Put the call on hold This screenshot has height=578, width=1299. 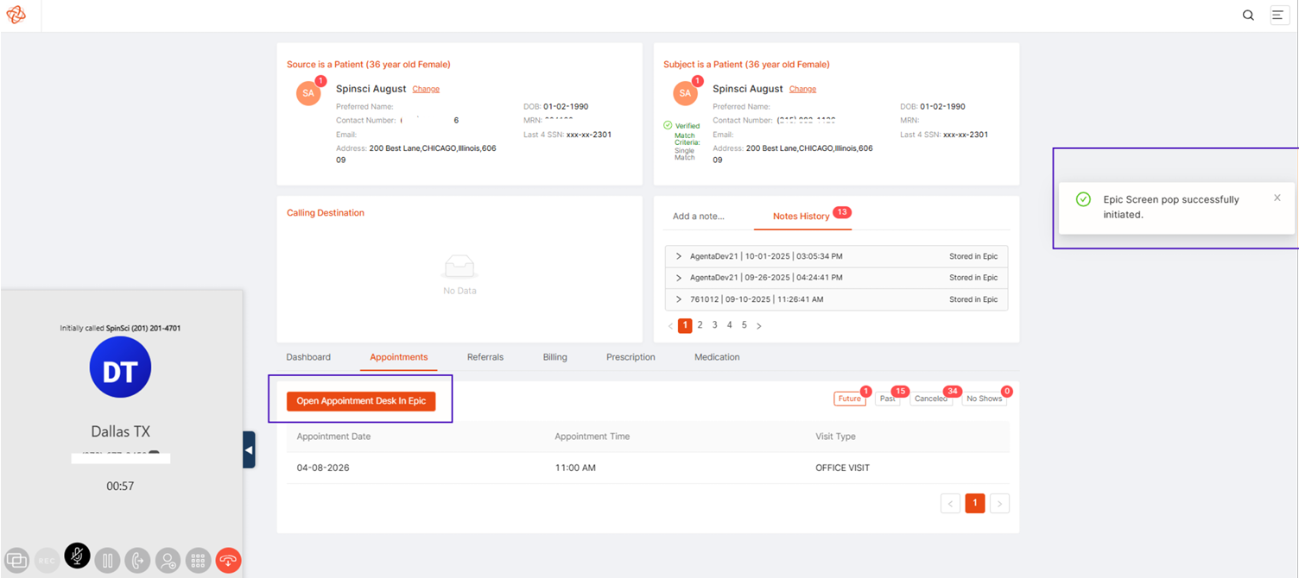[107, 561]
